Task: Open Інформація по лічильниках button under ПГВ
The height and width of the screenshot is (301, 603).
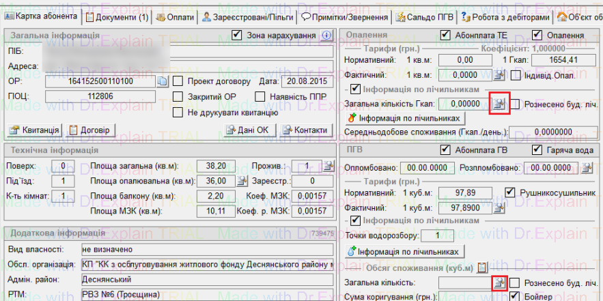Action: pos(405,250)
